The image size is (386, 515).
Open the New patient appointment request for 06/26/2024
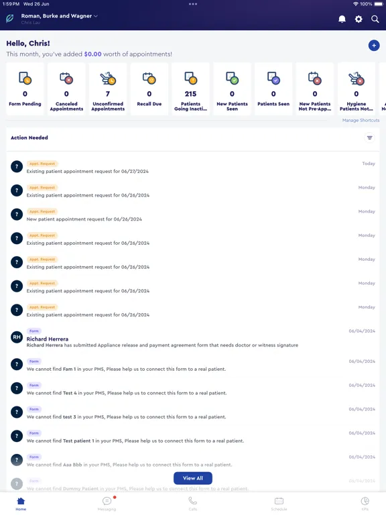(x=193, y=215)
